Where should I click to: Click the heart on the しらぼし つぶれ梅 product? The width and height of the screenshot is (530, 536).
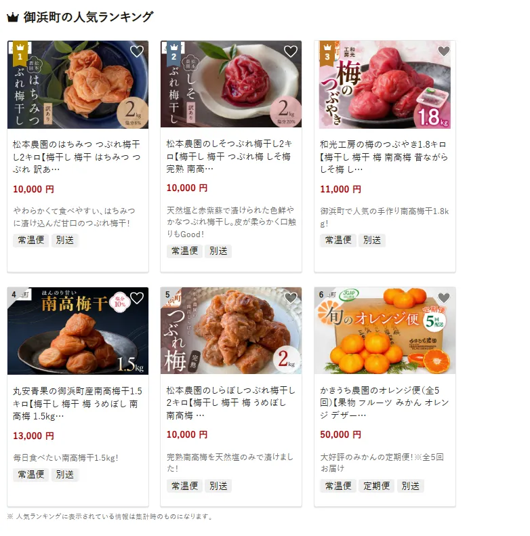point(291,298)
